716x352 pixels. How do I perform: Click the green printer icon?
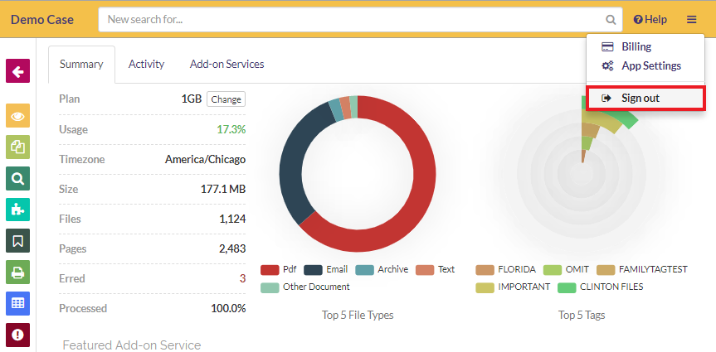coord(17,272)
